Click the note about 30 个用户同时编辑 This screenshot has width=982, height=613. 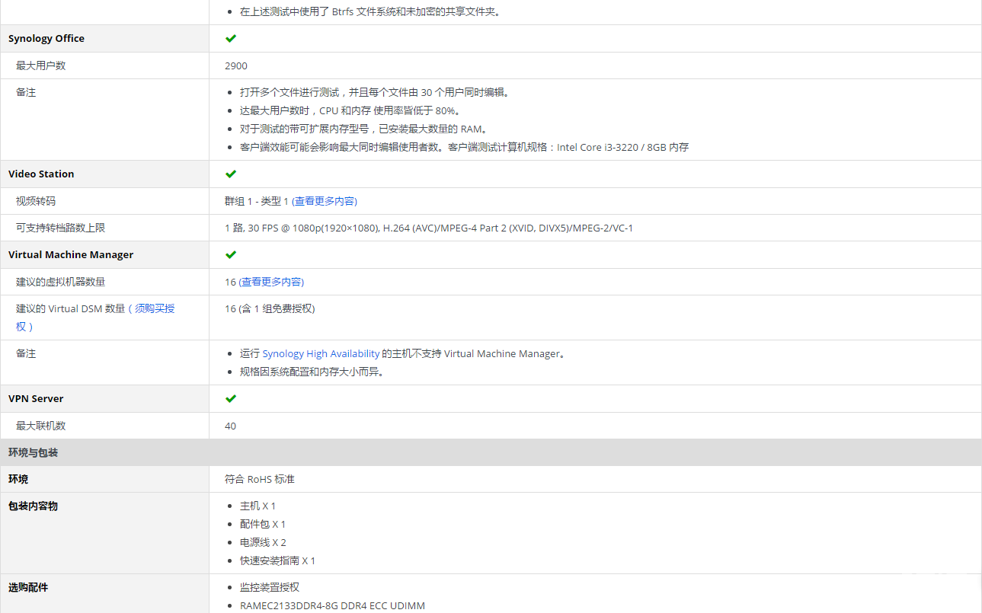(x=375, y=92)
